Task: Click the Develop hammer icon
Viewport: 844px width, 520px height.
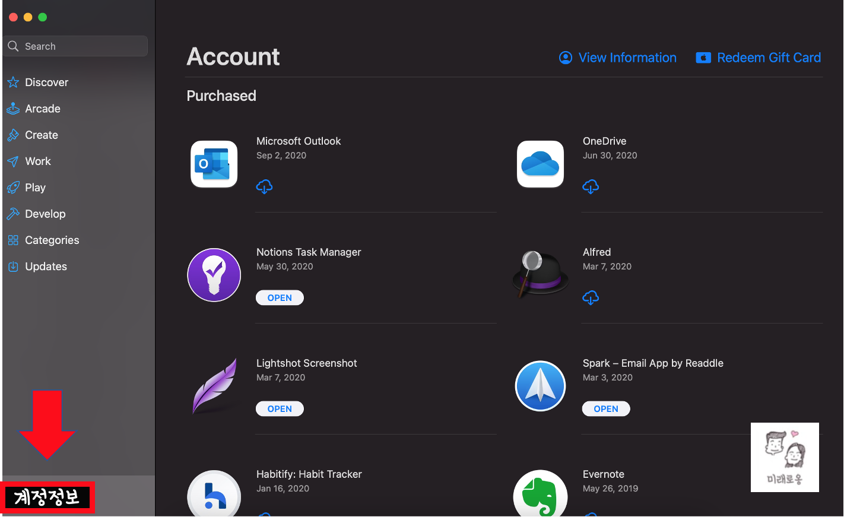Action: point(13,214)
